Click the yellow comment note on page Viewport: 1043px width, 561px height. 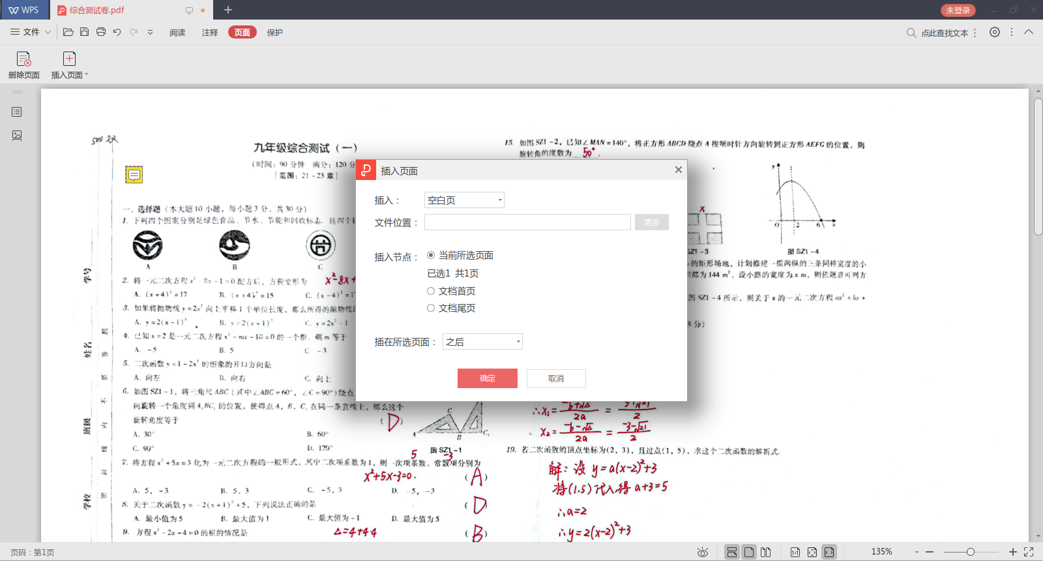pyautogui.click(x=134, y=174)
